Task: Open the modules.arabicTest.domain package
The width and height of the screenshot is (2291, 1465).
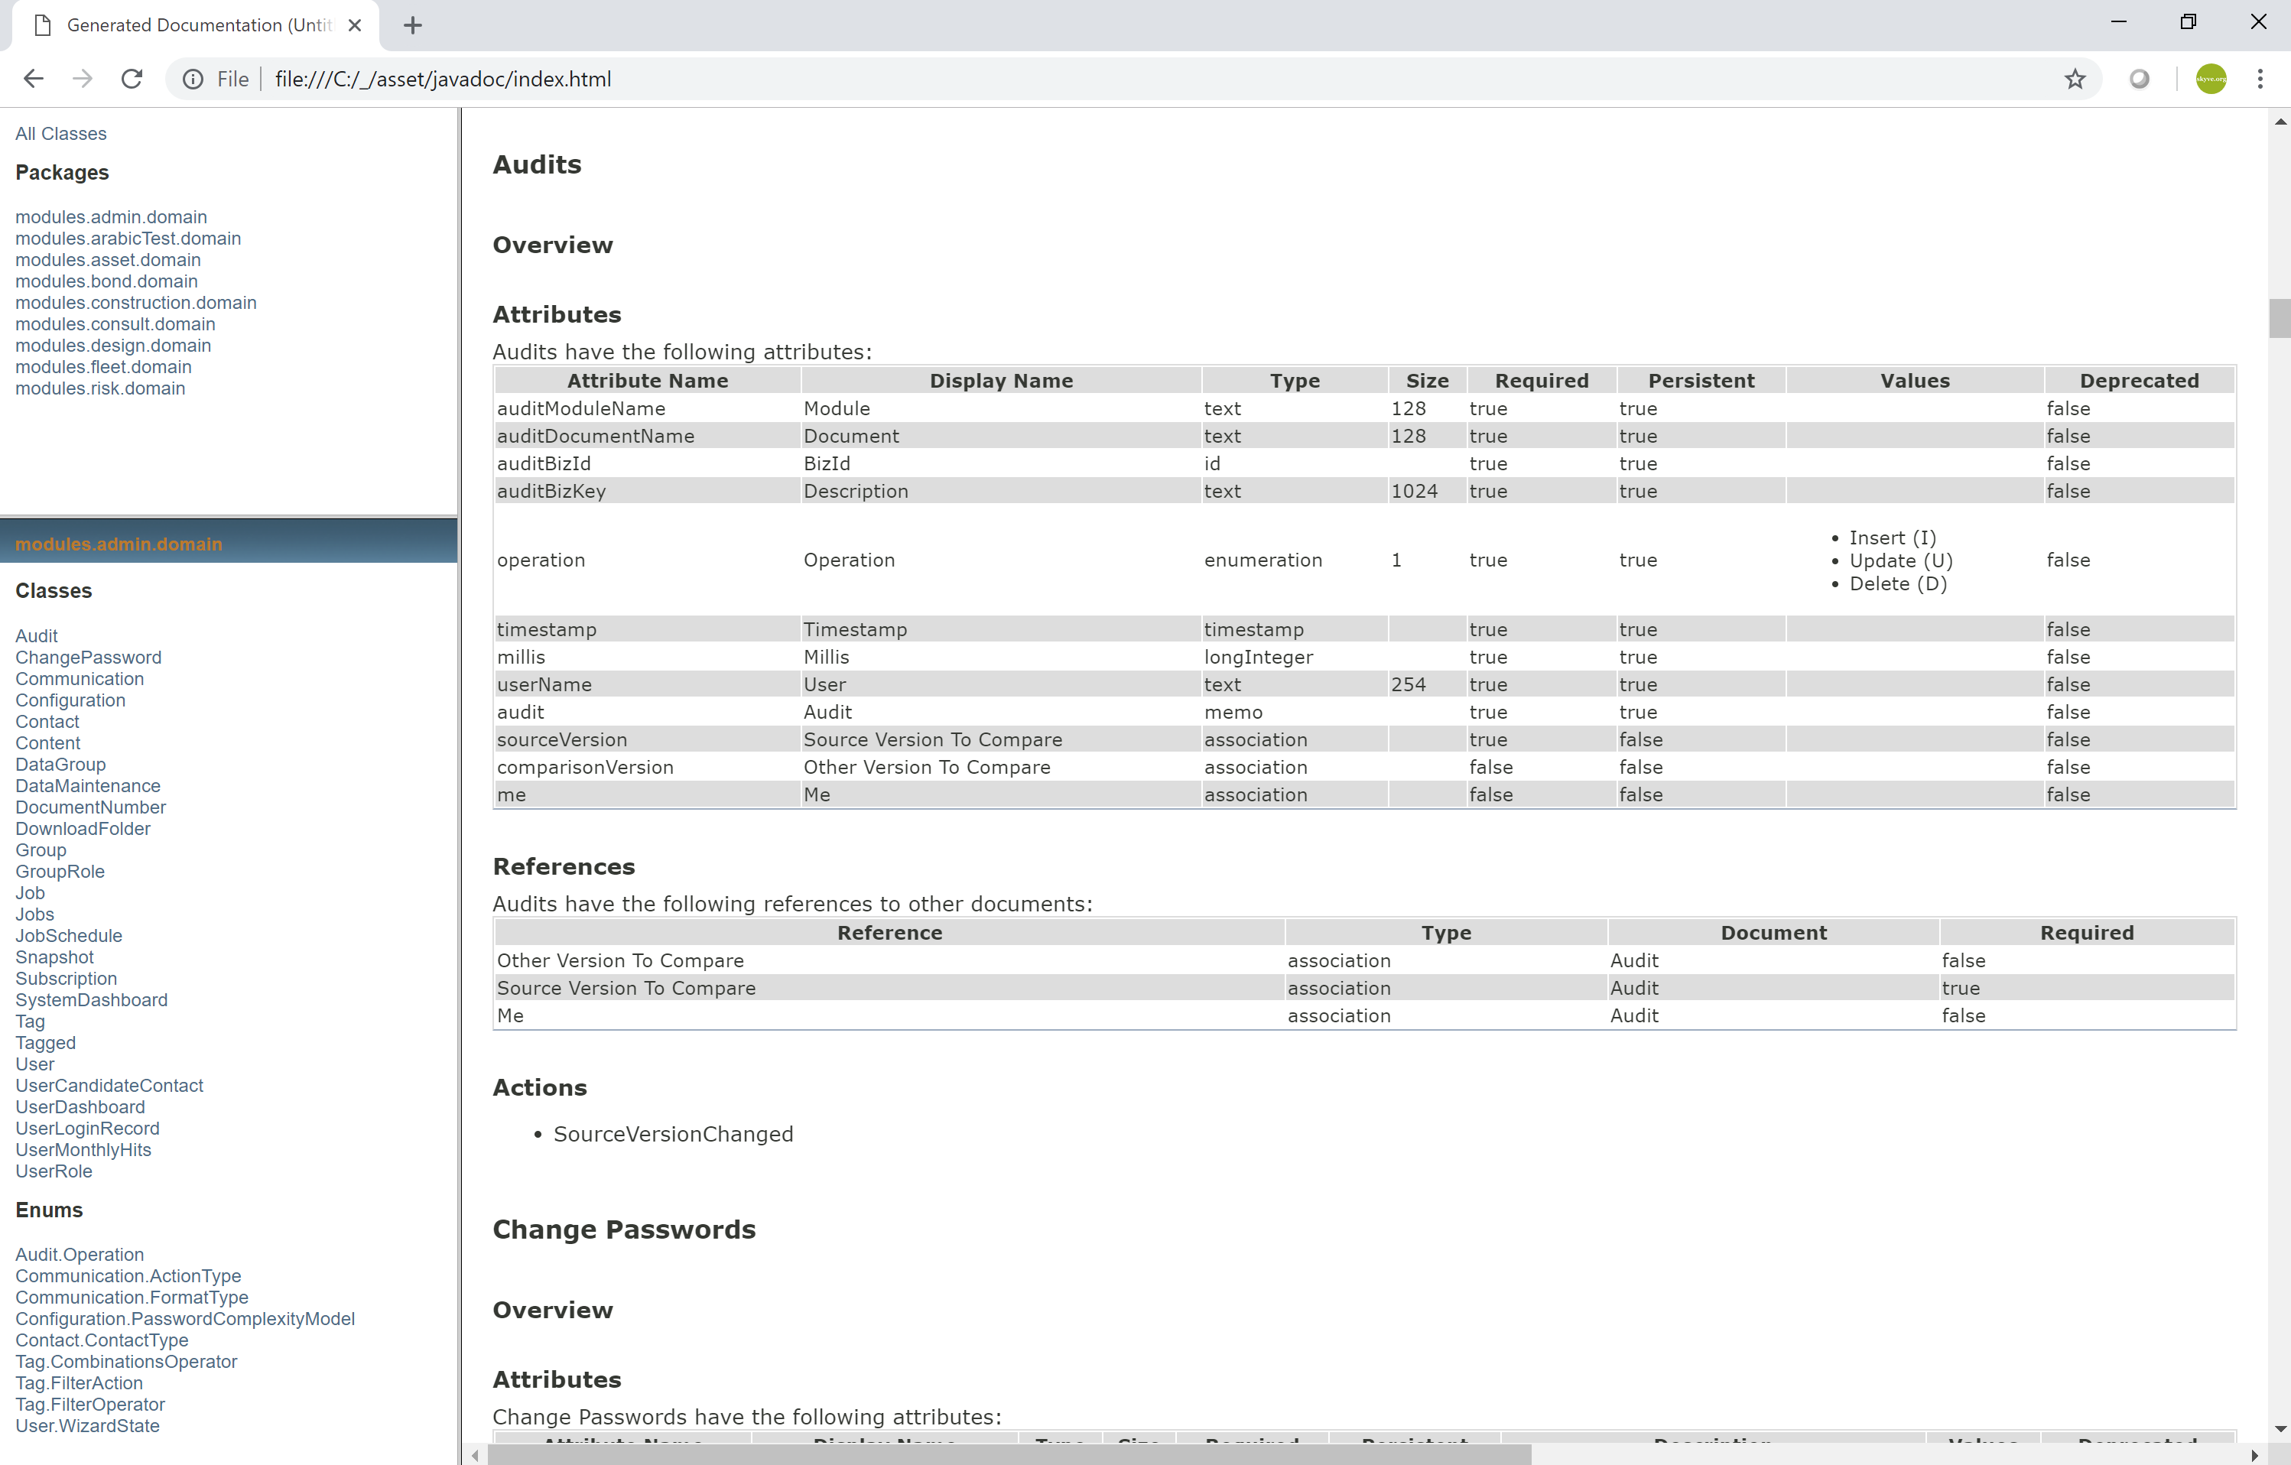Action: pyautogui.click(x=128, y=239)
